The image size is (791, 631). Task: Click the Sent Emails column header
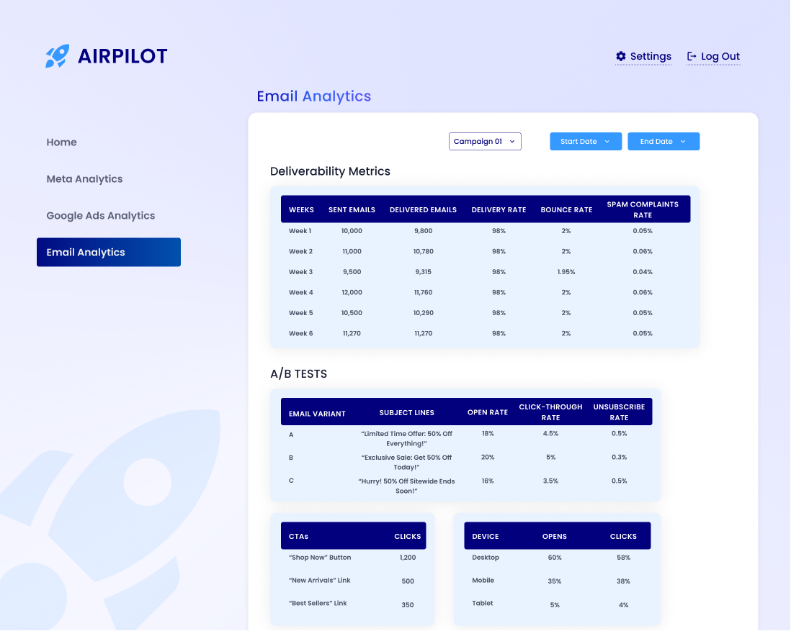(x=352, y=210)
